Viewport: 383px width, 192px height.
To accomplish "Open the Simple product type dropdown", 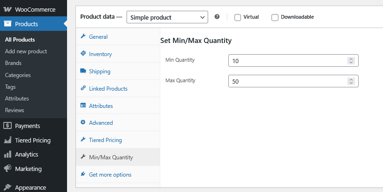I will pos(167,17).
